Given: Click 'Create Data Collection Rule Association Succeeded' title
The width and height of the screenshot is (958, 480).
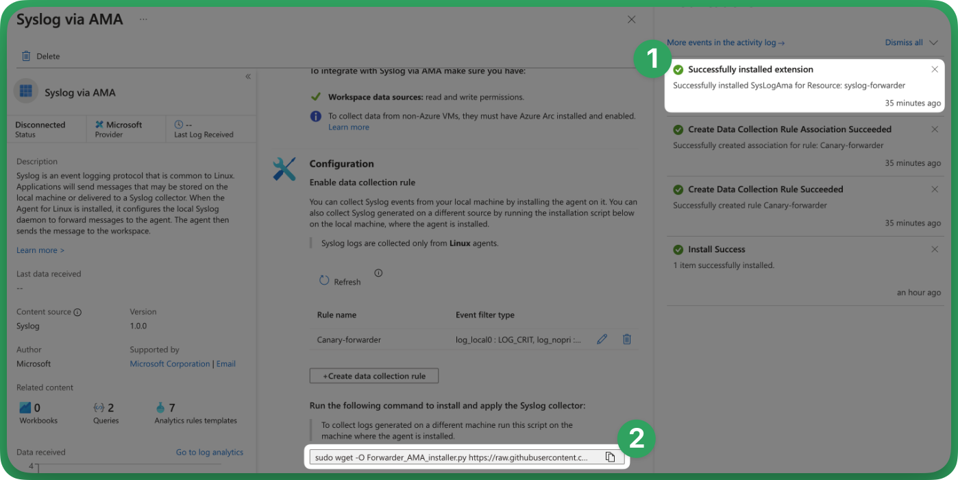Looking at the screenshot, I should click(789, 130).
